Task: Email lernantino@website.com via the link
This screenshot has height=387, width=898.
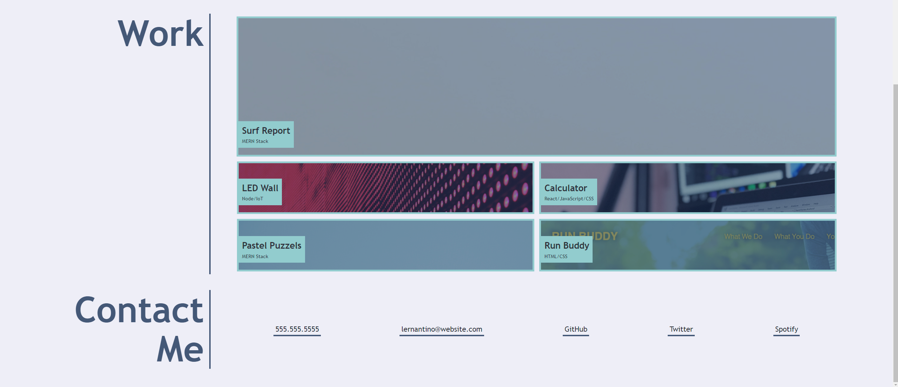Action: [x=441, y=329]
